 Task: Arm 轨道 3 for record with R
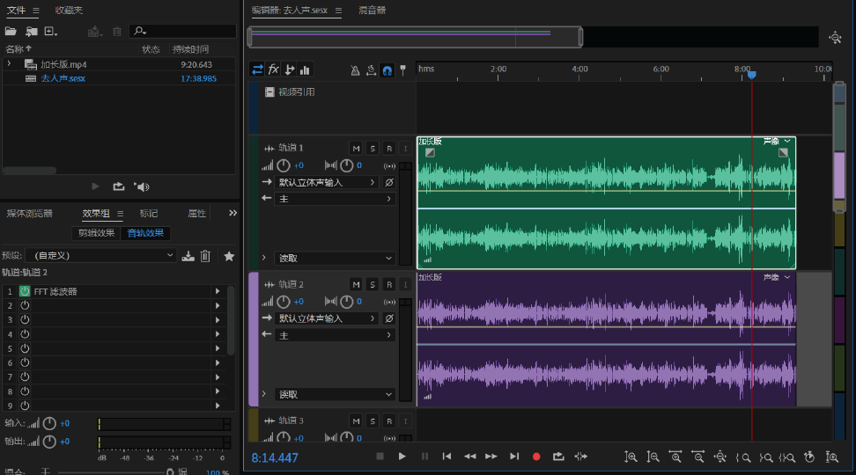point(388,421)
